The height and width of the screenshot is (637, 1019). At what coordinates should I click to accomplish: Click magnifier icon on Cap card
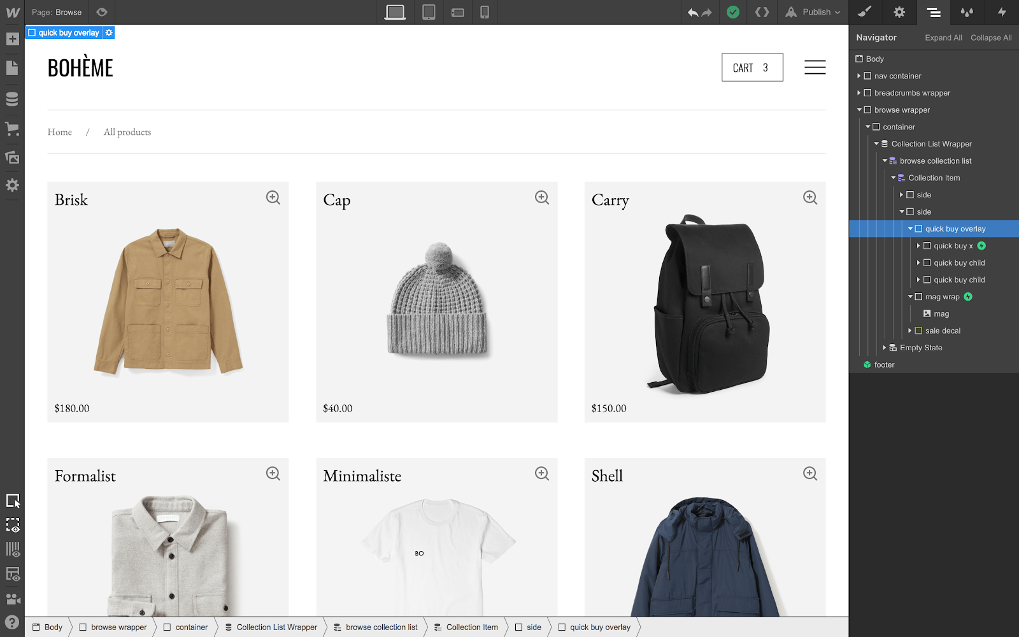tap(542, 197)
